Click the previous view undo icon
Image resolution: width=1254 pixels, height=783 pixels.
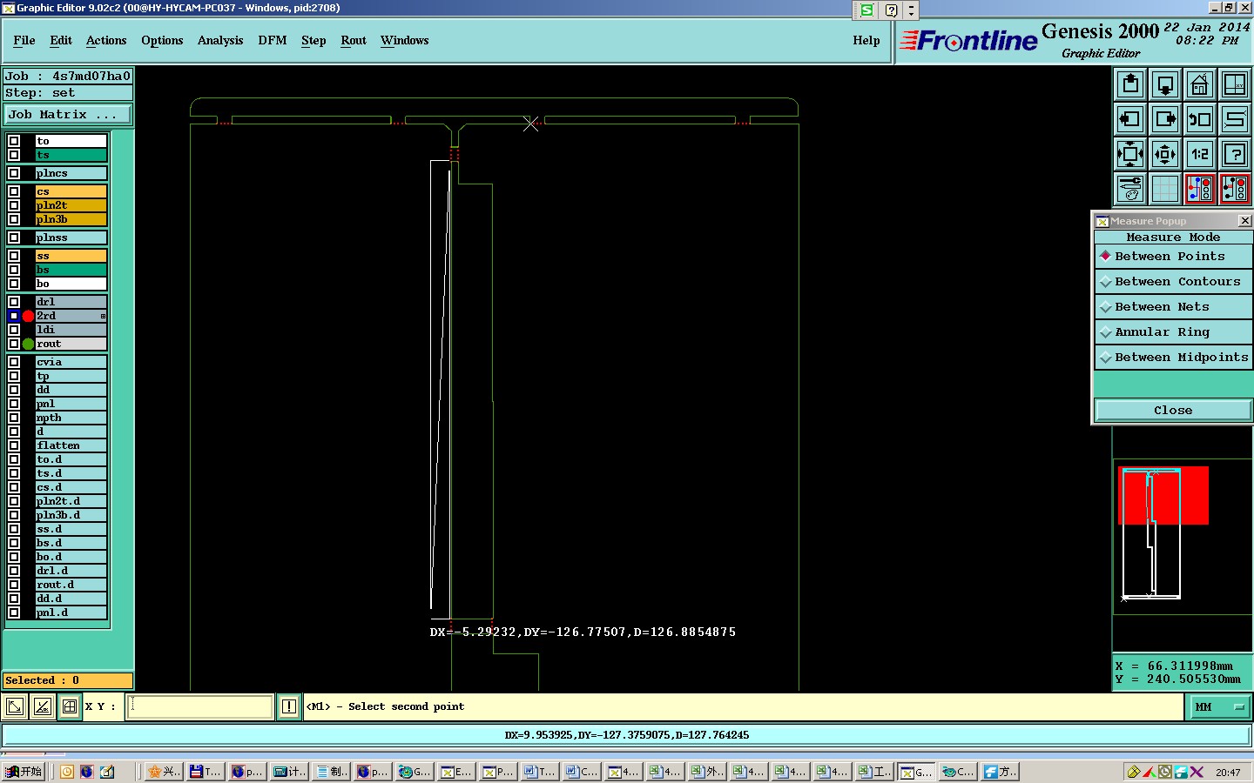pyautogui.click(x=1200, y=119)
